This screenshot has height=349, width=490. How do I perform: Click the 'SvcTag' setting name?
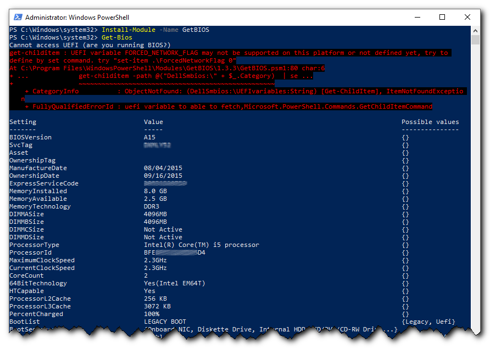tap(21, 145)
